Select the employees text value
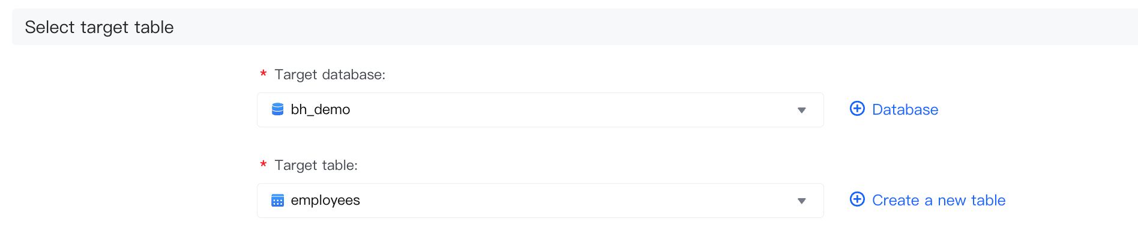Image resolution: width=1138 pixels, height=245 pixels. [325, 200]
